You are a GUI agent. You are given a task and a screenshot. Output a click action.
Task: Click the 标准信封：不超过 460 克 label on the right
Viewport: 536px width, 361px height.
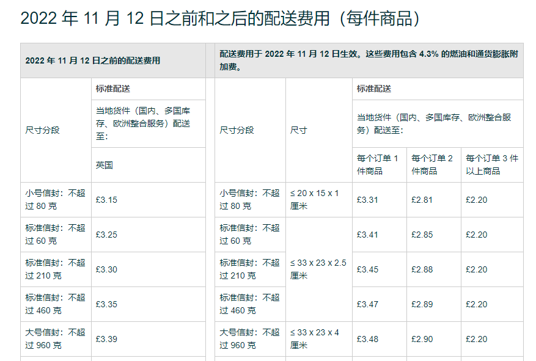252,304
